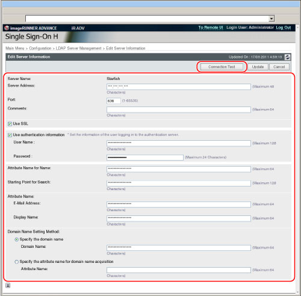Click the refresh icon beside Updated On

coord(287,57)
